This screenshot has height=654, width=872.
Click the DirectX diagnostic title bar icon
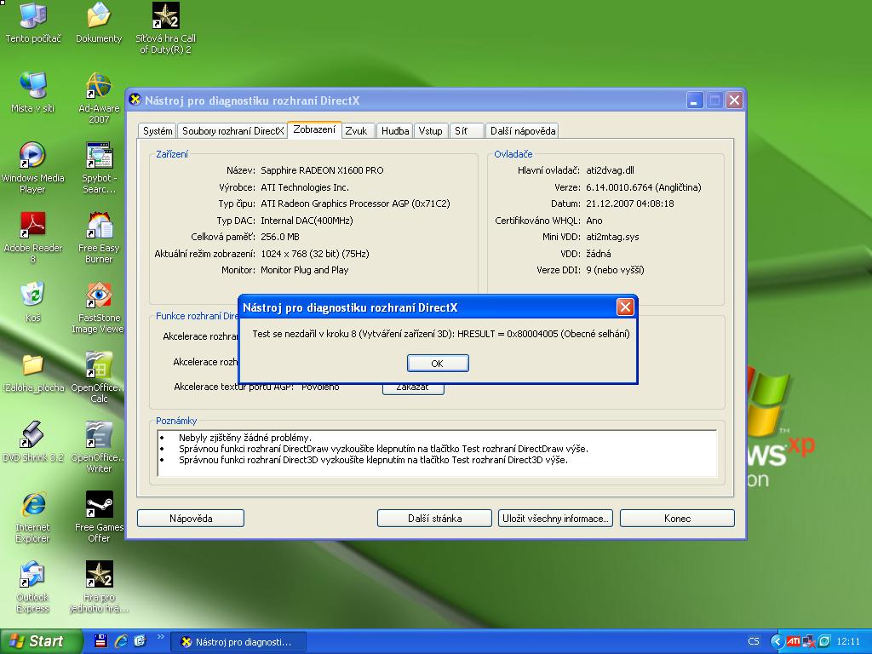tap(135, 100)
